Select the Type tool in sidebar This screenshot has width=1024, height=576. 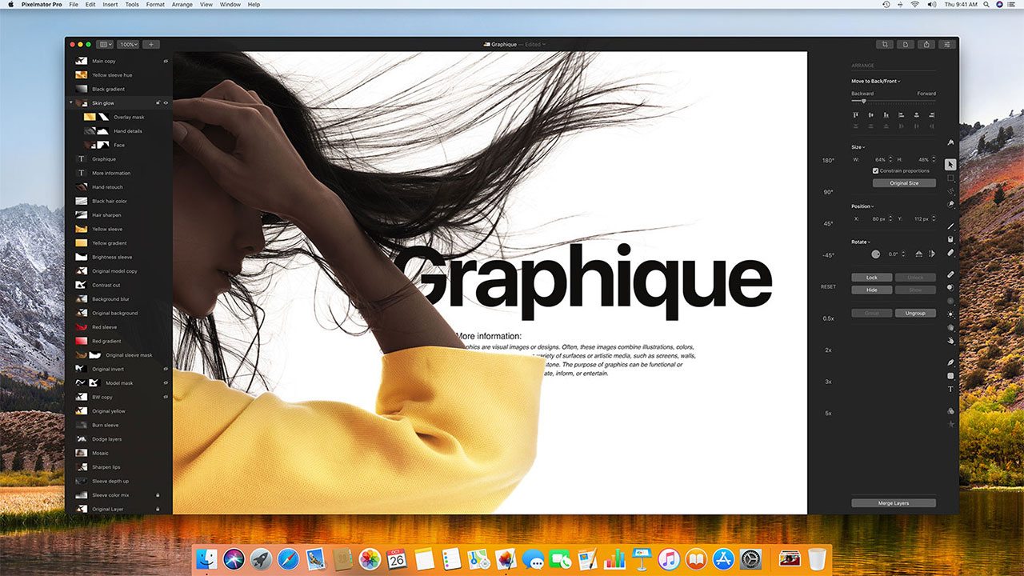(x=950, y=390)
